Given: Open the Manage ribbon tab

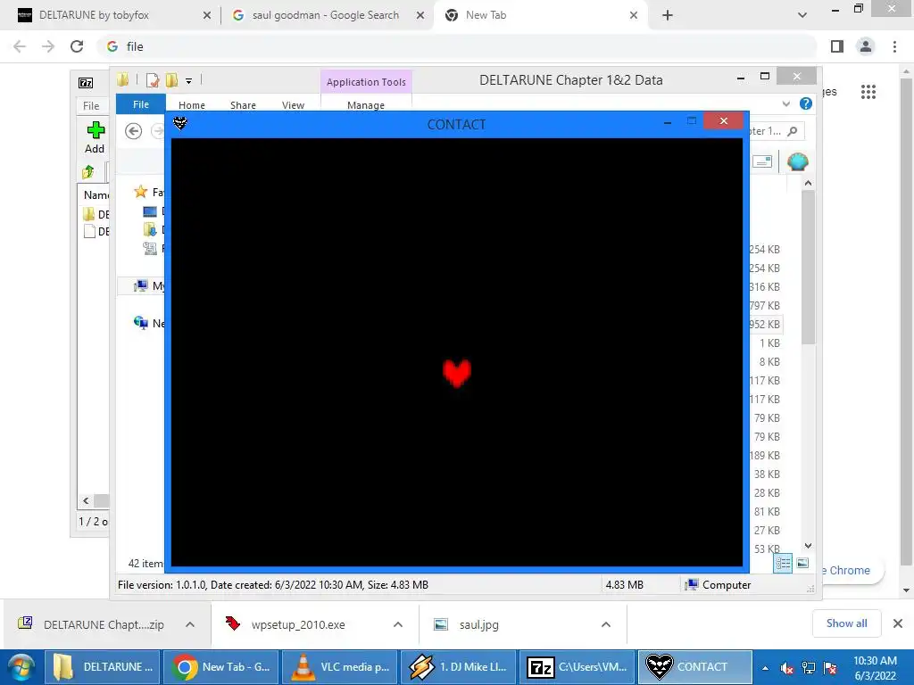Looking at the screenshot, I should pyautogui.click(x=365, y=105).
